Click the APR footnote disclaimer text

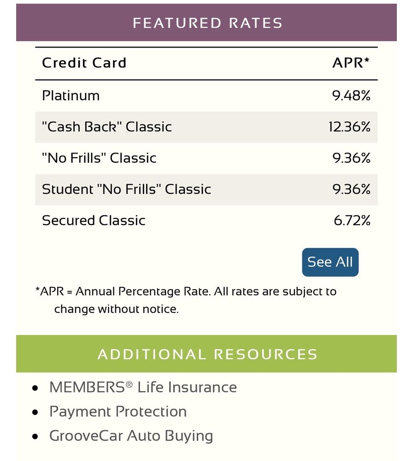tap(184, 300)
